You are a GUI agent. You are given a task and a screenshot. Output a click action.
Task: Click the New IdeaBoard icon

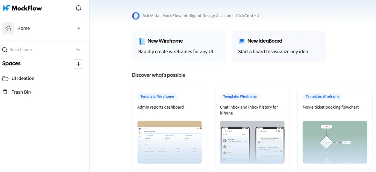(x=241, y=41)
